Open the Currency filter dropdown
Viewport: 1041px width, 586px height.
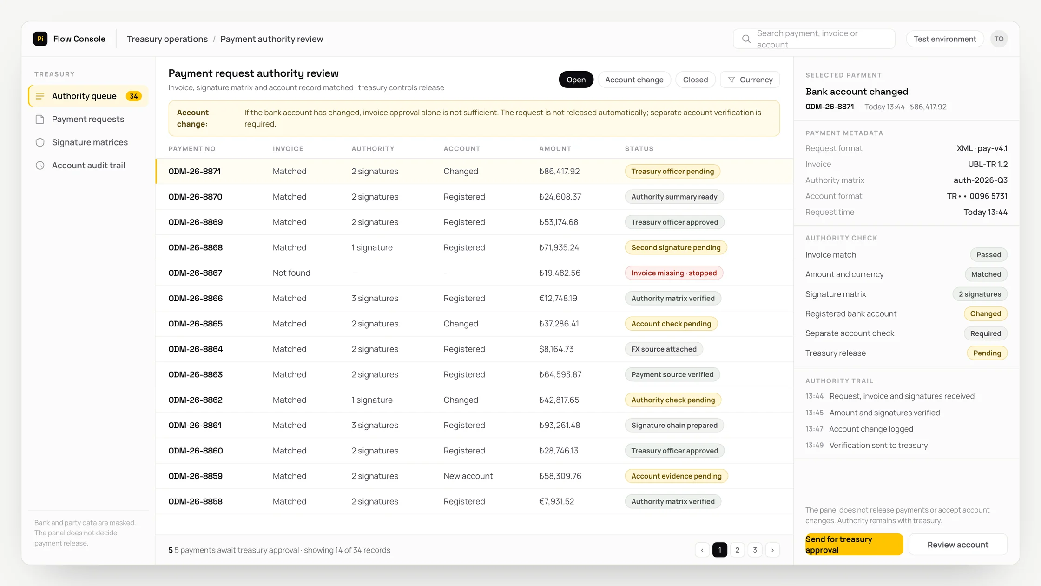[x=750, y=80]
